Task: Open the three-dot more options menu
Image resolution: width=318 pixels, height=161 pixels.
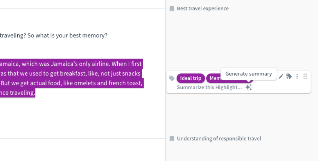Action: point(297,76)
